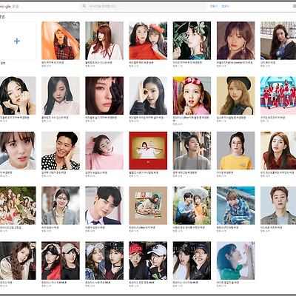Open album with solid red square cover
This screenshot has width=296, height=296.
click(x=148, y=150)
